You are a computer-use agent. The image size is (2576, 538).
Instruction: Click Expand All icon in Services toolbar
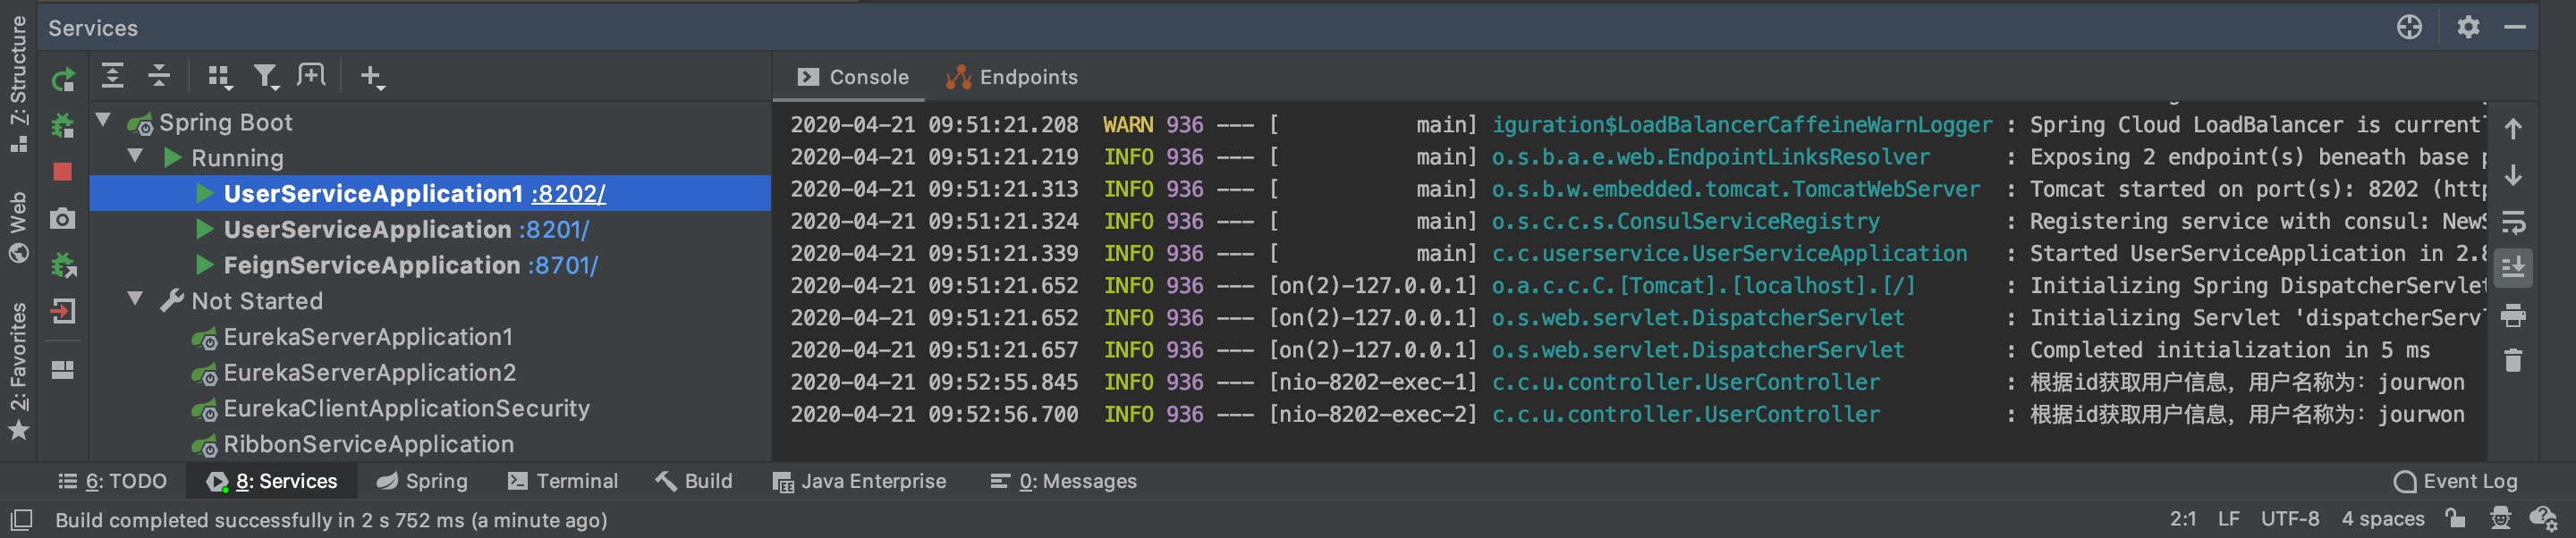point(113,77)
